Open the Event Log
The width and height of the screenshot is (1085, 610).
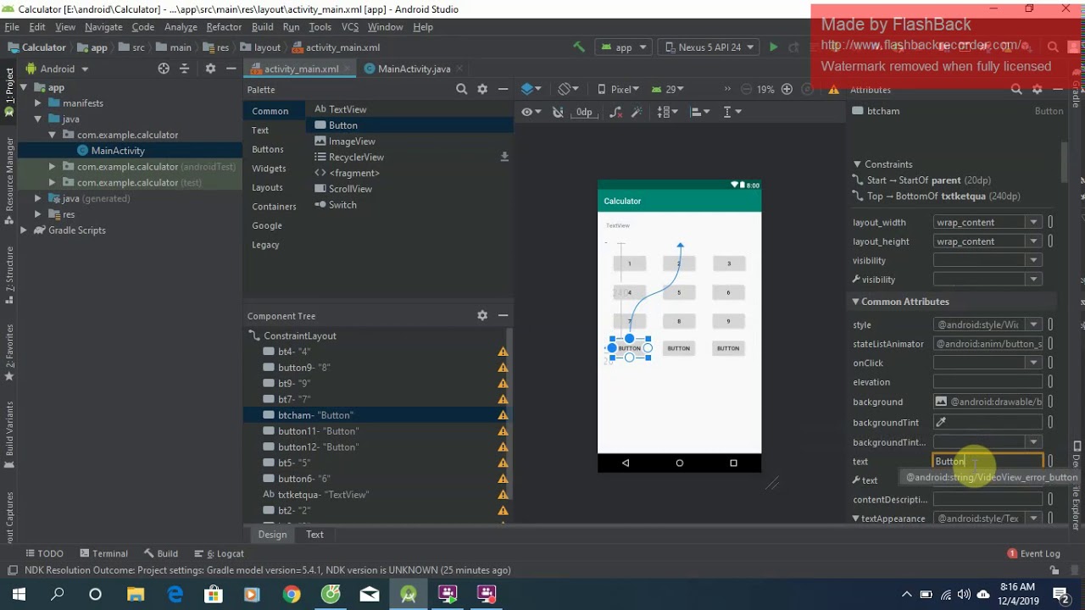[x=1033, y=553]
